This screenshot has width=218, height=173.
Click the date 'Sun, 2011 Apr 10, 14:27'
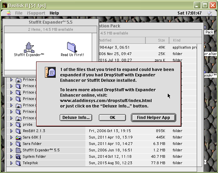pyautogui.click(x=111, y=144)
